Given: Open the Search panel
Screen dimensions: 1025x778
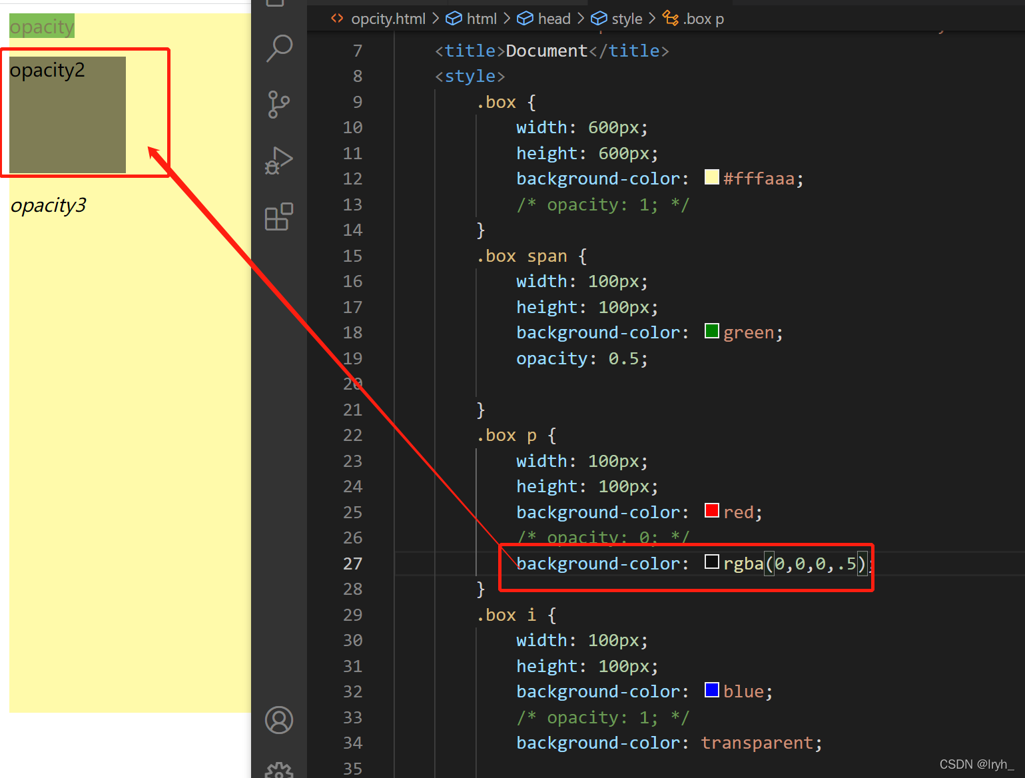Looking at the screenshot, I should 279,49.
